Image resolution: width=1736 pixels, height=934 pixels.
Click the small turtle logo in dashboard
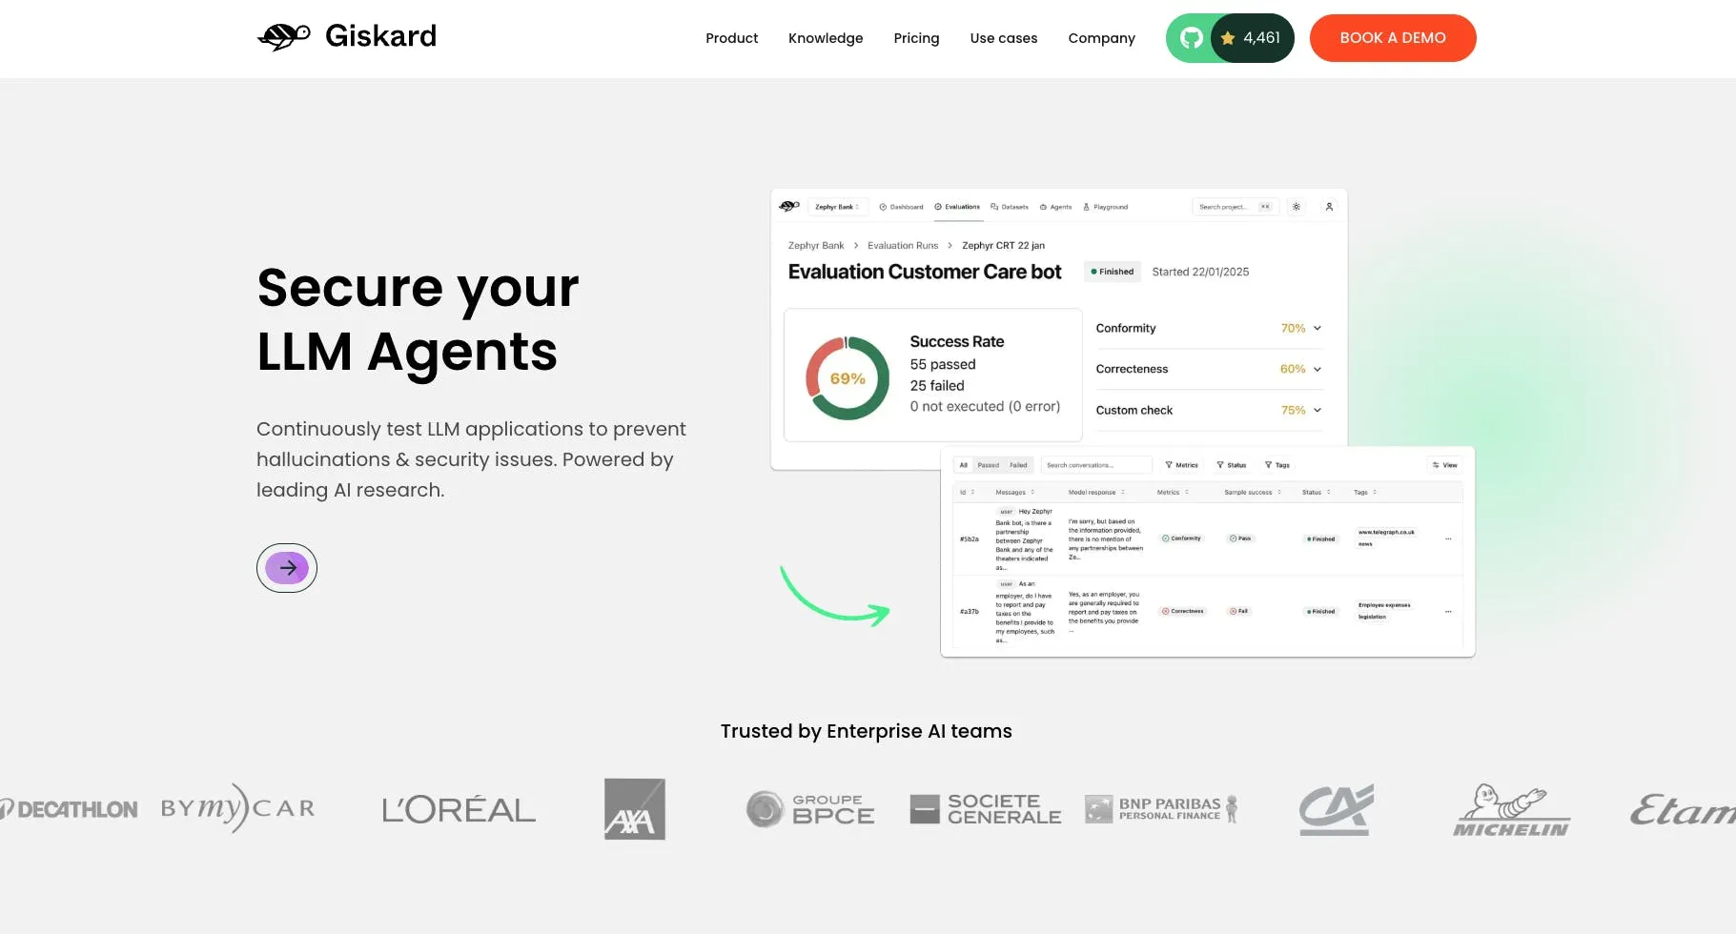(789, 206)
